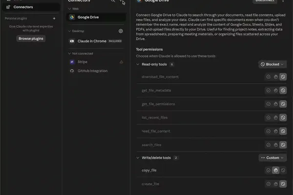Click the Google Drive logo in connector list
Viewport: 293px width, 195px height.
tap(72, 17)
